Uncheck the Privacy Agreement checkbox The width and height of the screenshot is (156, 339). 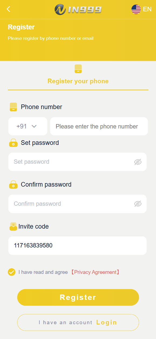[12, 272]
